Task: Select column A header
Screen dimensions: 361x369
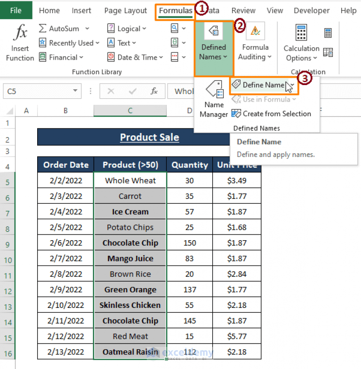Action: click(x=26, y=110)
